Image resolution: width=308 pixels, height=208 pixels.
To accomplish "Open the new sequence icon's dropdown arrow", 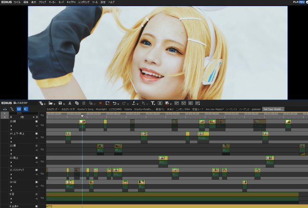I will pyautogui.click(x=45, y=104).
